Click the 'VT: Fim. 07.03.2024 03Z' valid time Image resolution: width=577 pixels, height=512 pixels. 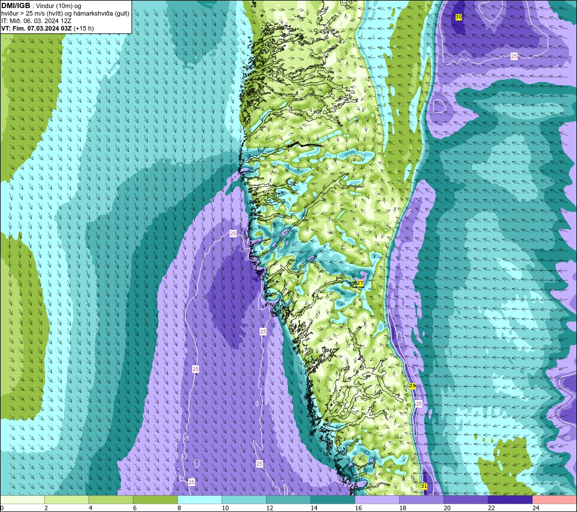tap(36, 28)
